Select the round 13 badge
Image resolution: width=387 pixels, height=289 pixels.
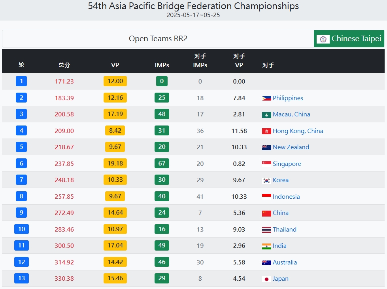(x=21, y=278)
